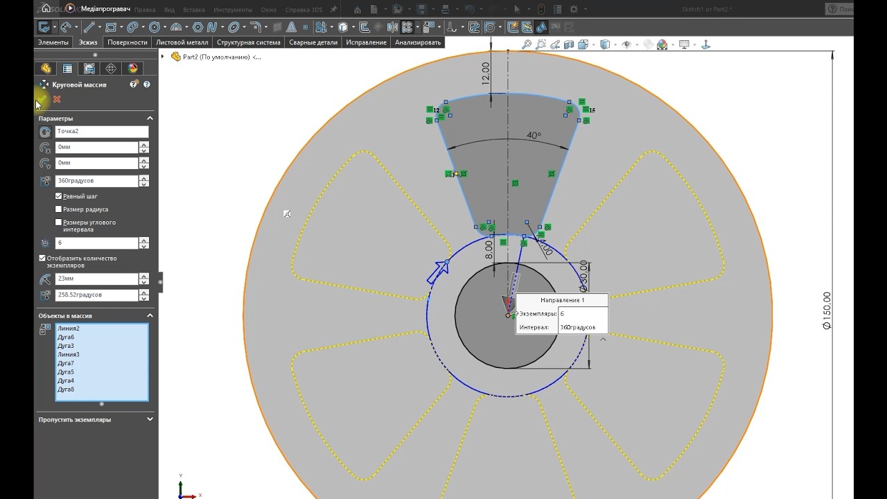
Task: Open the Hide/Show Items eye dropdown arrow
Action: pyautogui.click(x=637, y=44)
